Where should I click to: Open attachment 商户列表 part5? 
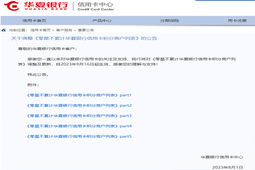(x=79, y=136)
